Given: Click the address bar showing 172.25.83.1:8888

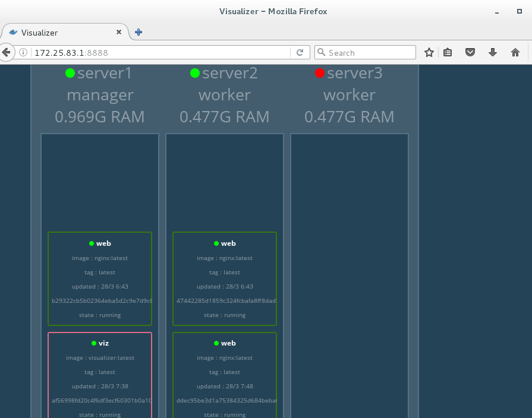Looking at the screenshot, I should click(x=119, y=52).
